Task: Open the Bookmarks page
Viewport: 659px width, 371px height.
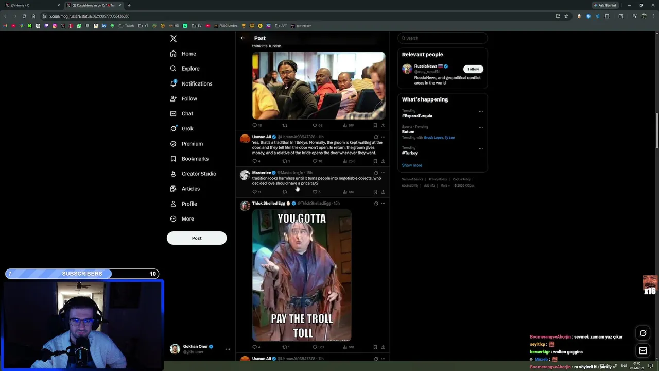Action: (189, 159)
